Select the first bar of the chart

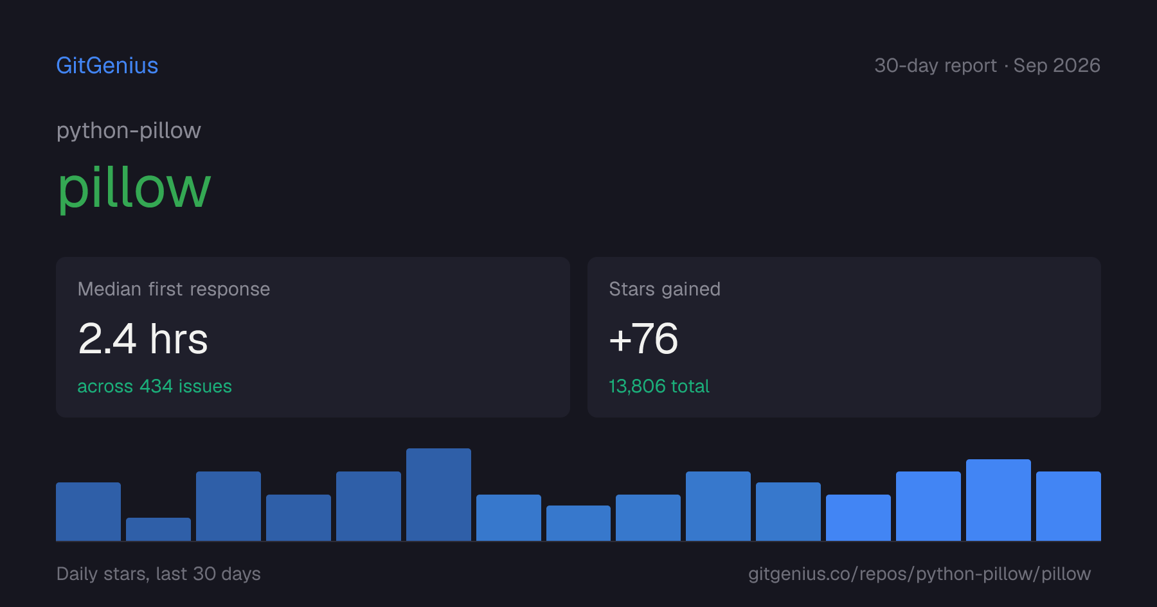pyautogui.click(x=88, y=511)
